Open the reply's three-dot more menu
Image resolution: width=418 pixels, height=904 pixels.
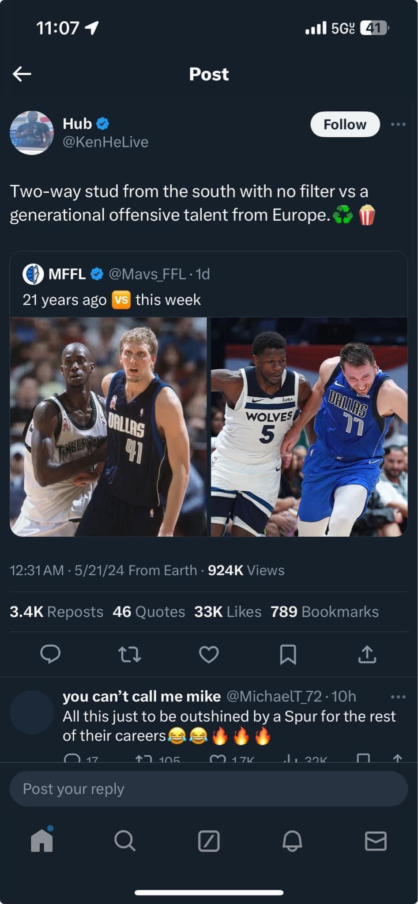point(398,697)
